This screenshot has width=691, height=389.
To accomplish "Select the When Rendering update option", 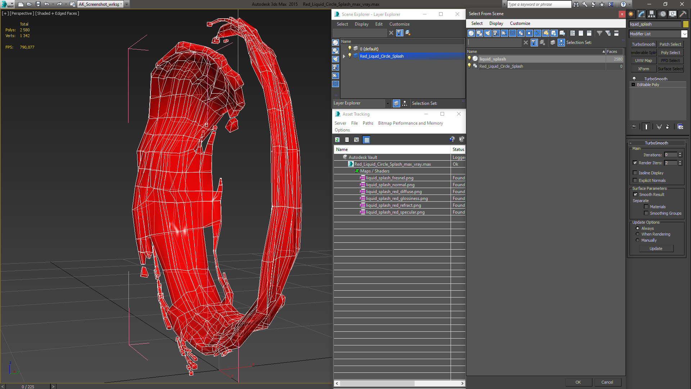I will (x=637, y=234).
